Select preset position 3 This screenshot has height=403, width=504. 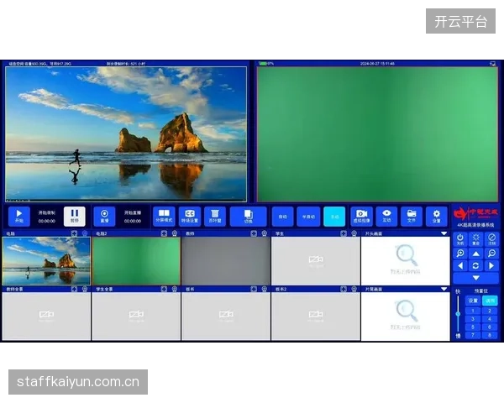tap(473, 319)
